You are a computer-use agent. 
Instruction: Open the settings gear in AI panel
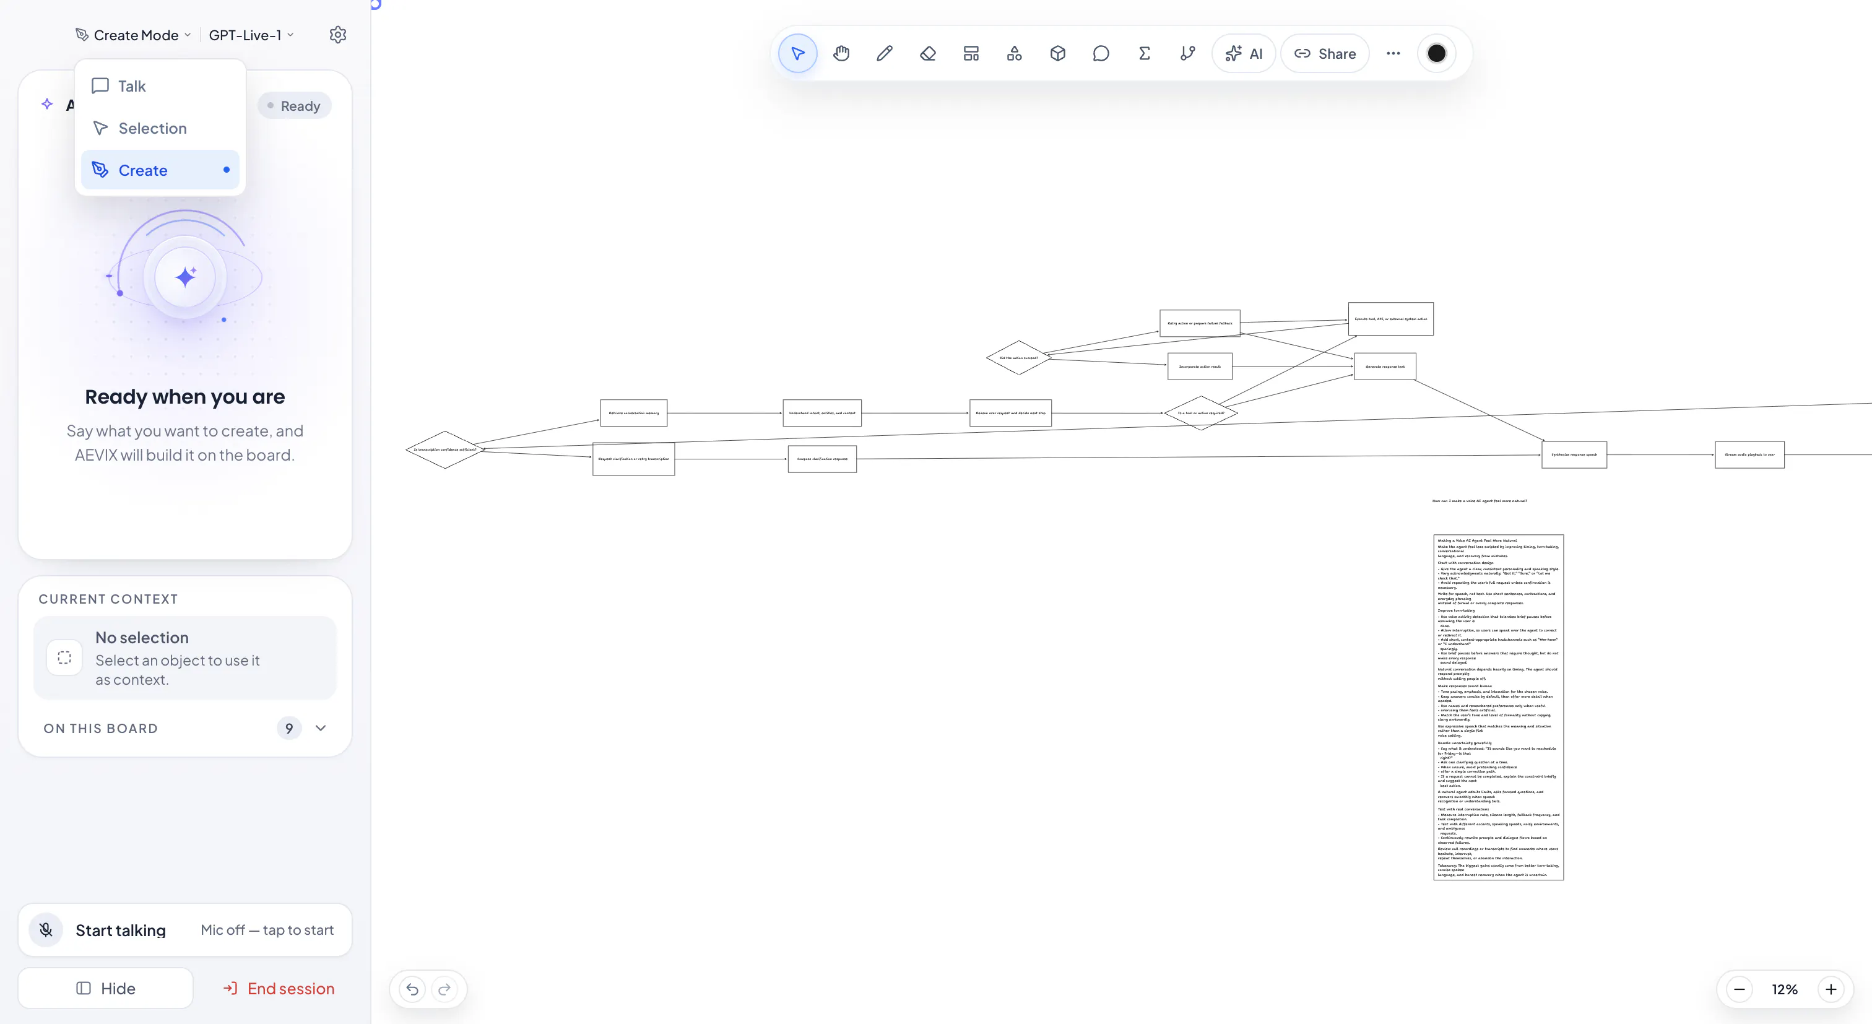[338, 35]
